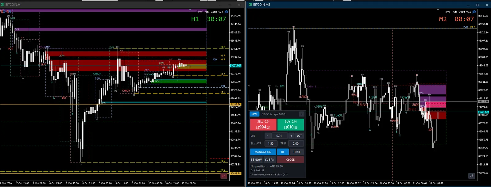The image size is (491, 187).
Task: Click the SL x ATR field showing 1.50
Action: (271, 143)
